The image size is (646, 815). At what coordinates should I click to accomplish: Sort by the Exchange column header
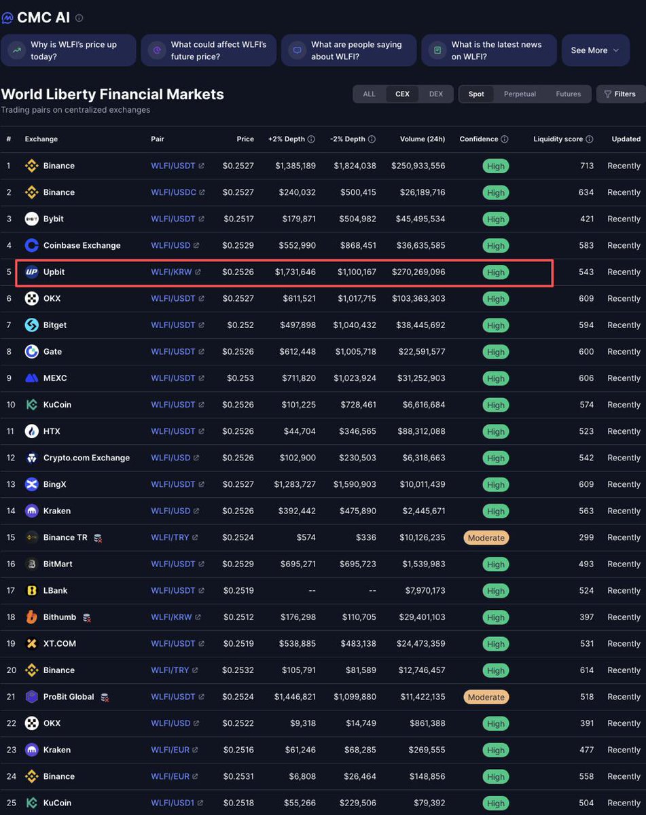41,139
